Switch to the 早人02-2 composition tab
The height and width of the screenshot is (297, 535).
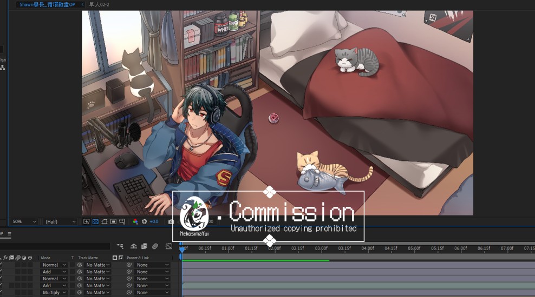point(100,4)
